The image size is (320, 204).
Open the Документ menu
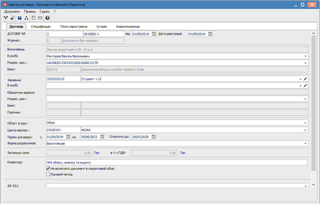12,12
